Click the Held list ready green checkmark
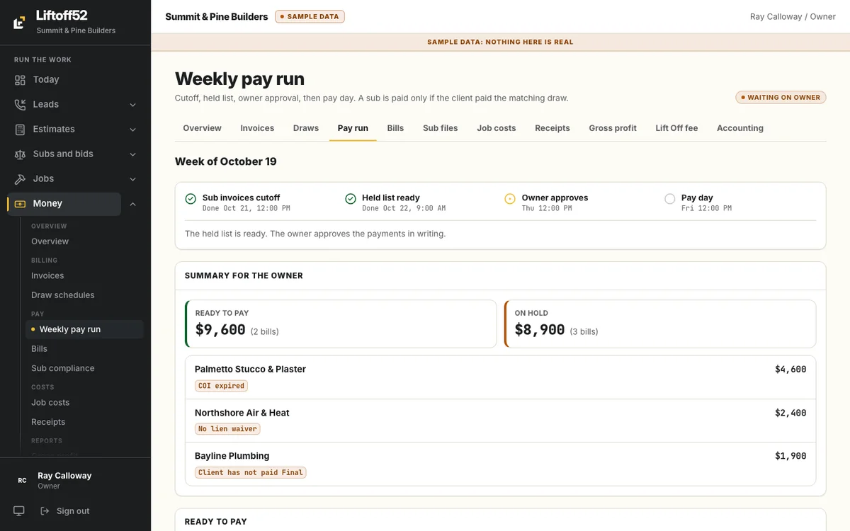This screenshot has width=850, height=531. [x=351, y=199]
